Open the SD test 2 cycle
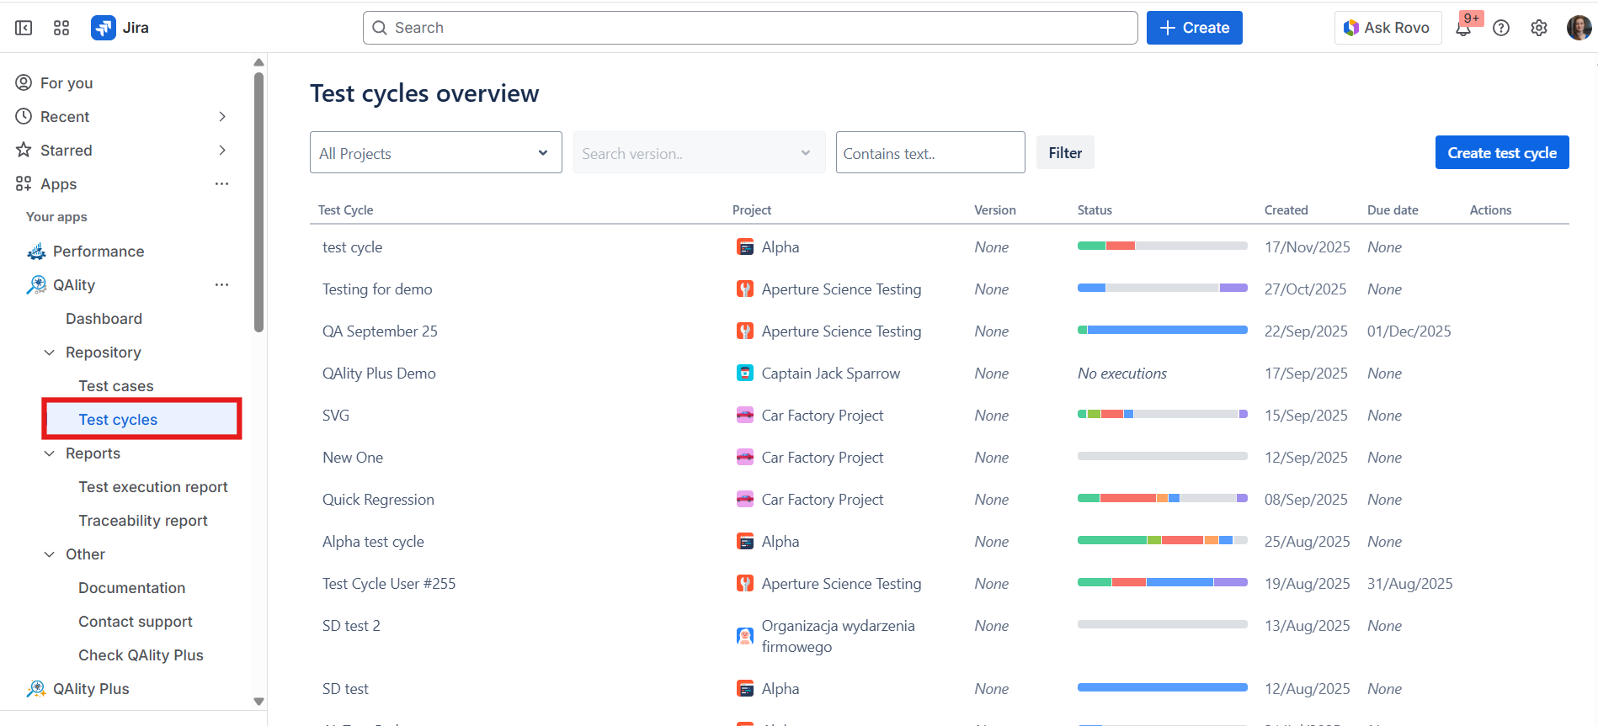Image resolution: width=1598 pixels, height=726 pixels. click(x=351, y=625)
